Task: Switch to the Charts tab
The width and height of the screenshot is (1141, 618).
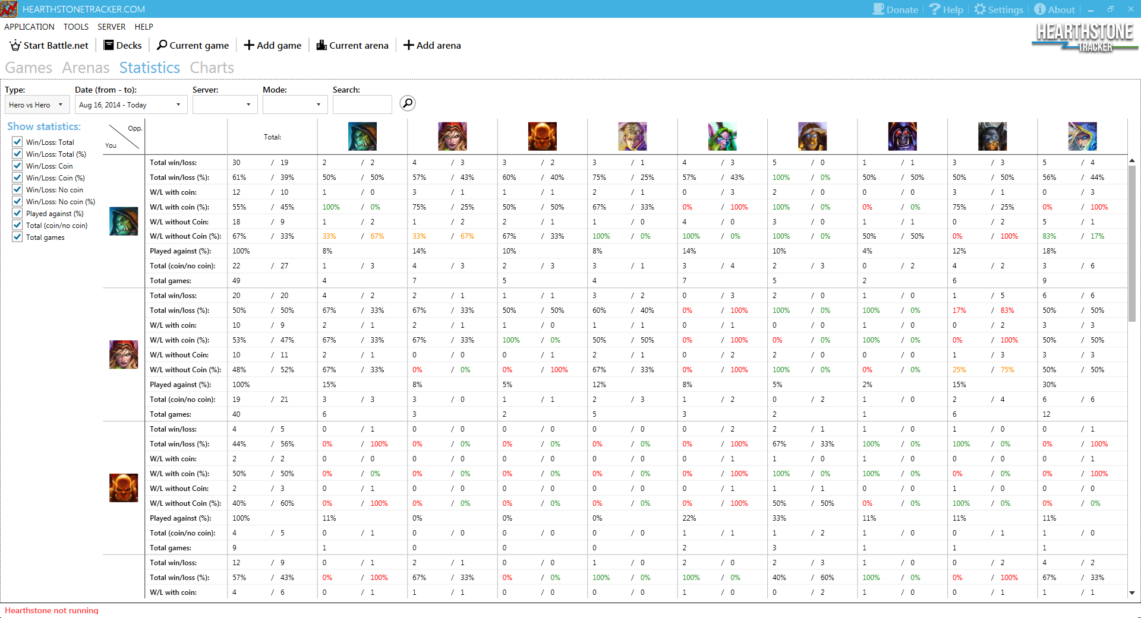Action: [212, 68]
